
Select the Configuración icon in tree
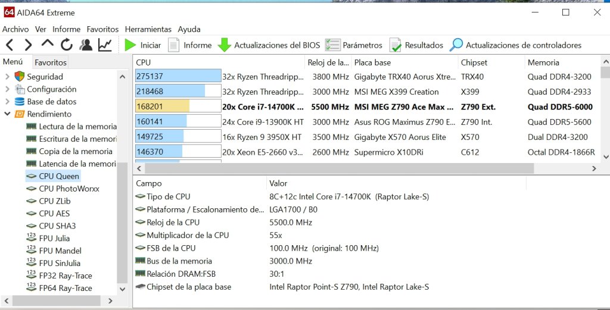pyautogui.click(x=20, y=89)
